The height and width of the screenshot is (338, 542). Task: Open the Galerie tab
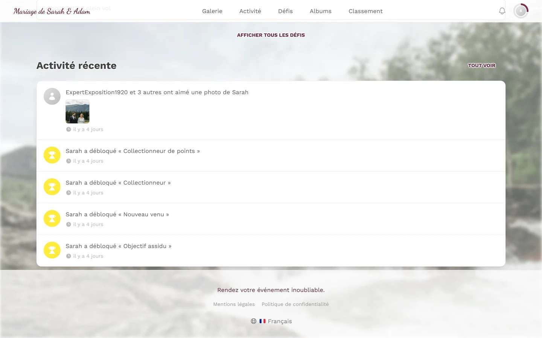click(212, 11)
